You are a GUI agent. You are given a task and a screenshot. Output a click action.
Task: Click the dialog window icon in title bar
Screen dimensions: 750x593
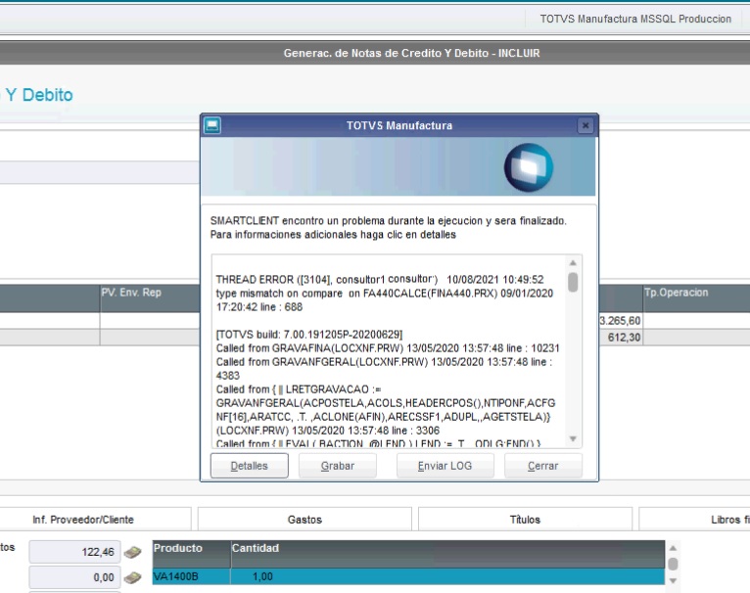(x=212, y=126)
